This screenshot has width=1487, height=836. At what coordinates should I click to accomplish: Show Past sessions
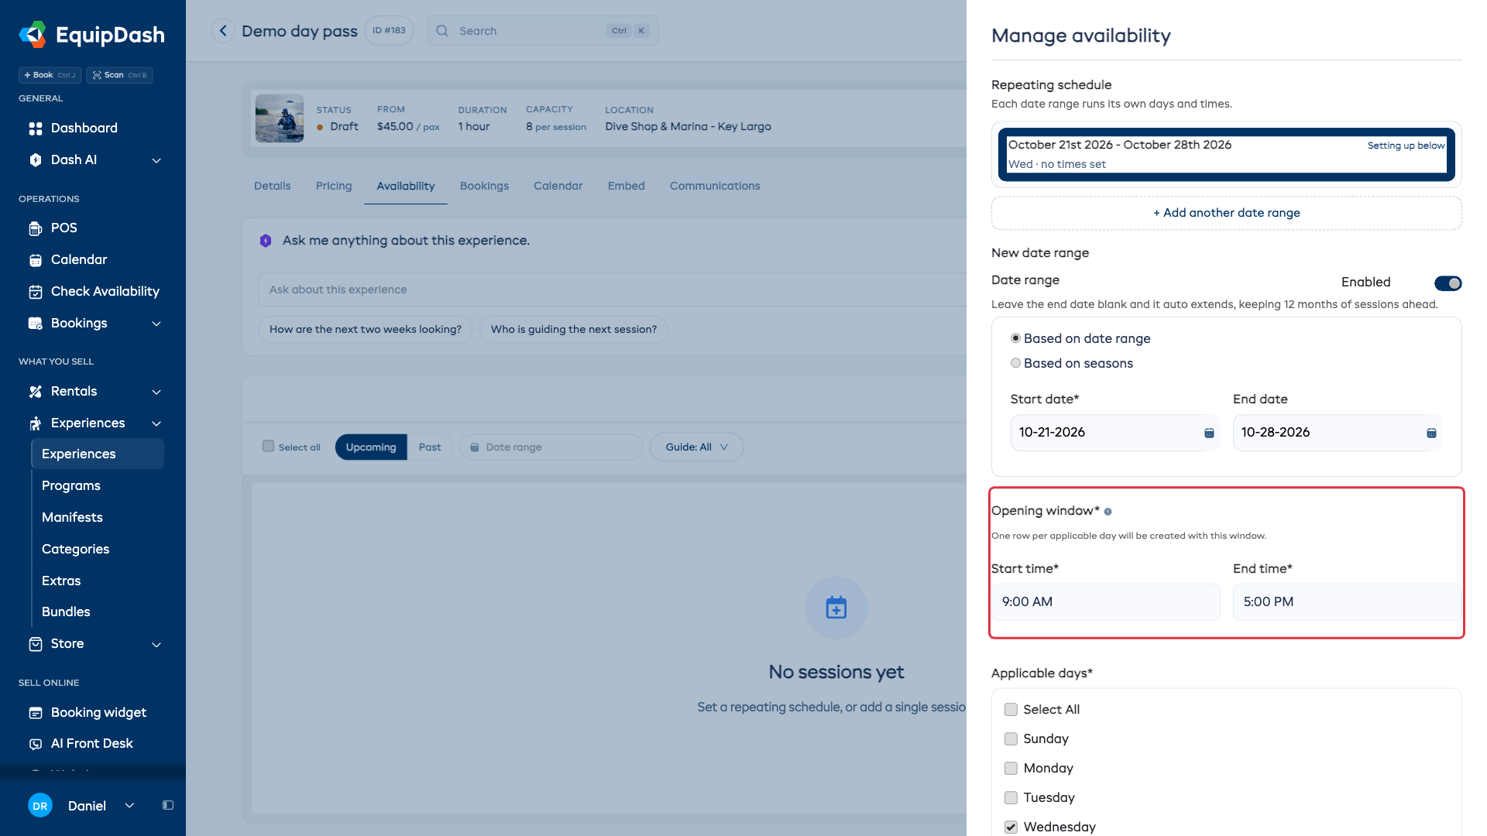pyautogui.click(x=430, y=447)
